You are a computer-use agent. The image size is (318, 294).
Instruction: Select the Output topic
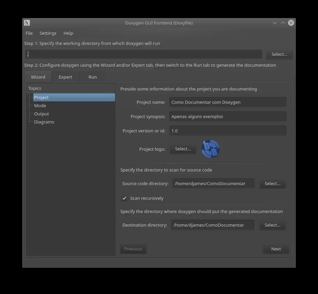click(x=41, y=114)
